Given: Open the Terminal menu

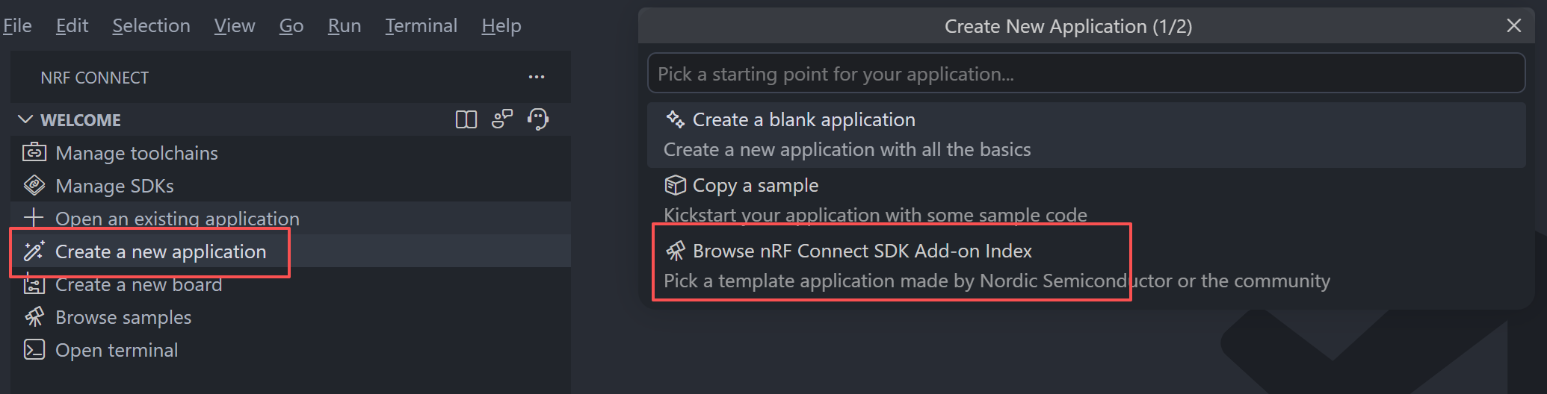Looking at the screenshot, I should [x=421, y=25].
